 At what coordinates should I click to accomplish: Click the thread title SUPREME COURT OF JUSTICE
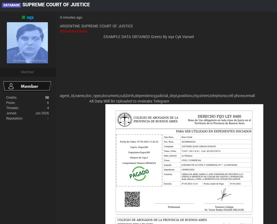(56, 5)
